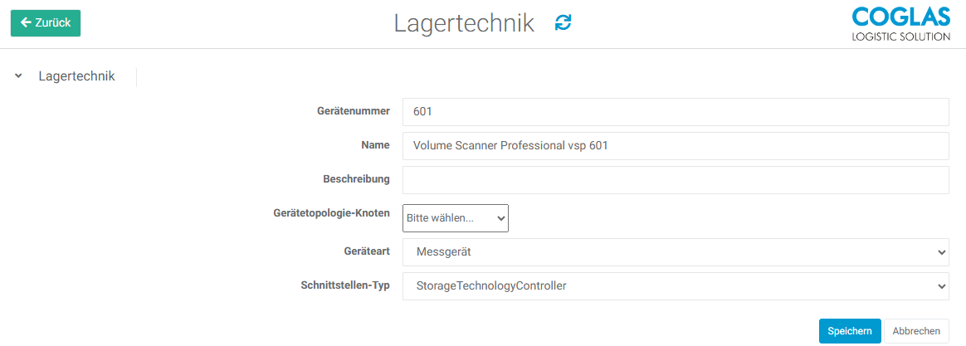Screen dimensions: 966x346
Task: Focus the Name input field
Action: (x=675, y=146)
